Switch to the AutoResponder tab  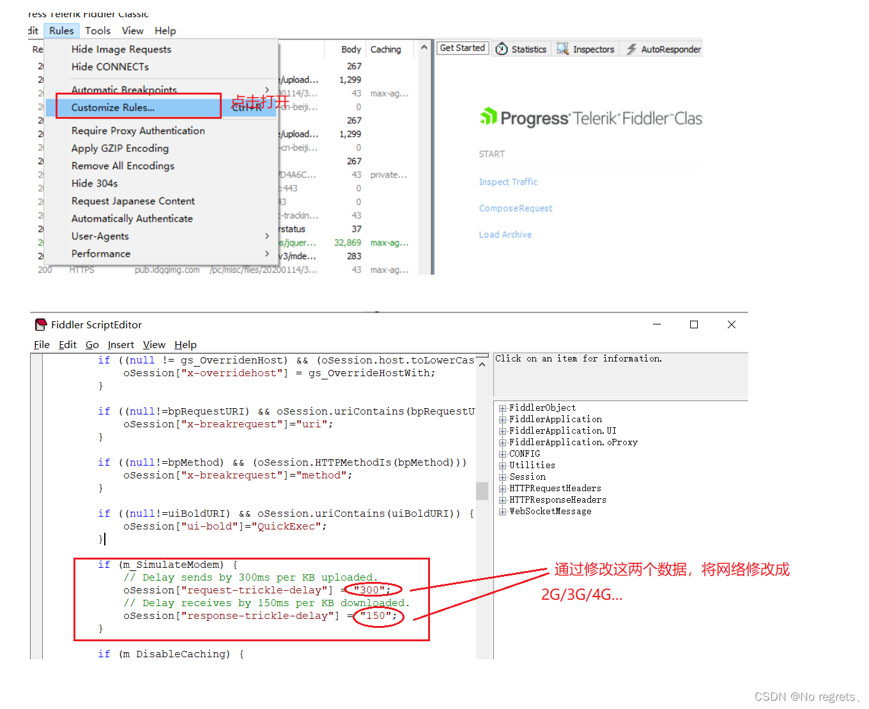(663, 49)
